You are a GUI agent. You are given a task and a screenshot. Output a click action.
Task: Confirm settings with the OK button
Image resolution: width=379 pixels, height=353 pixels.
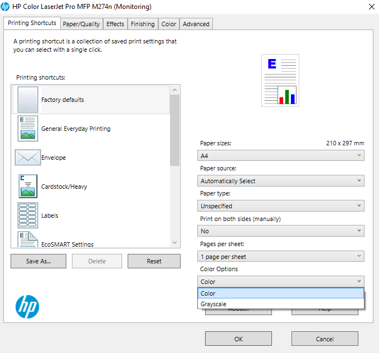[238, 339]
